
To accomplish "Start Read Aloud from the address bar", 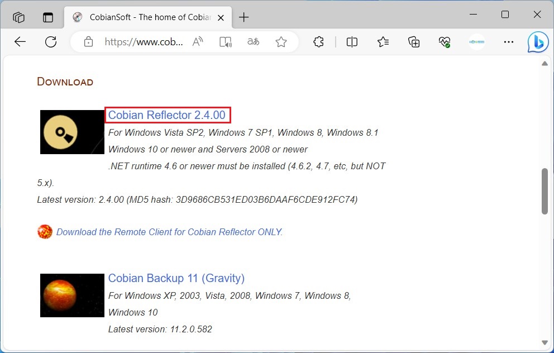I will coord(198,42).
